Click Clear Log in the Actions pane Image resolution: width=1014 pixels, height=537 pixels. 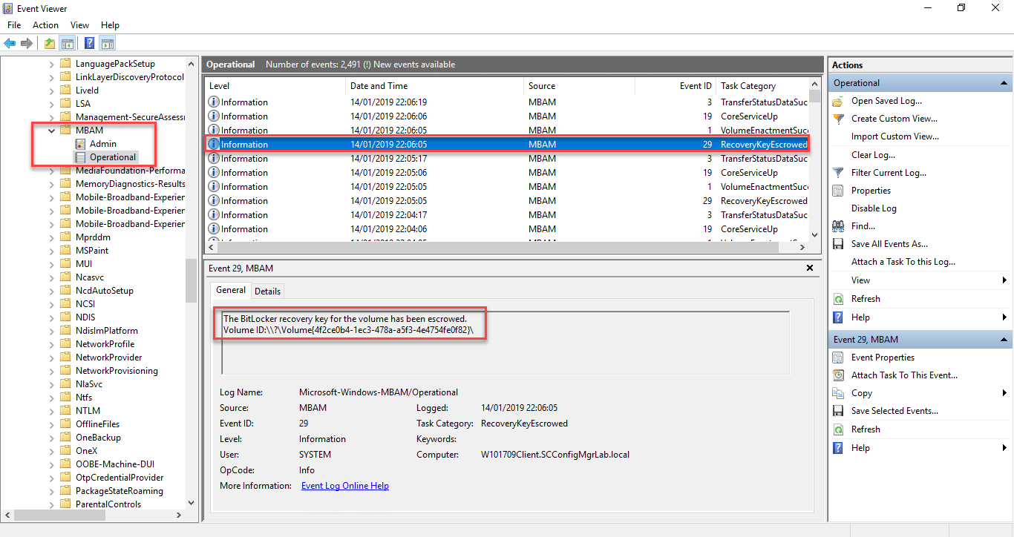pyautogui.click(x=873, y=155)
